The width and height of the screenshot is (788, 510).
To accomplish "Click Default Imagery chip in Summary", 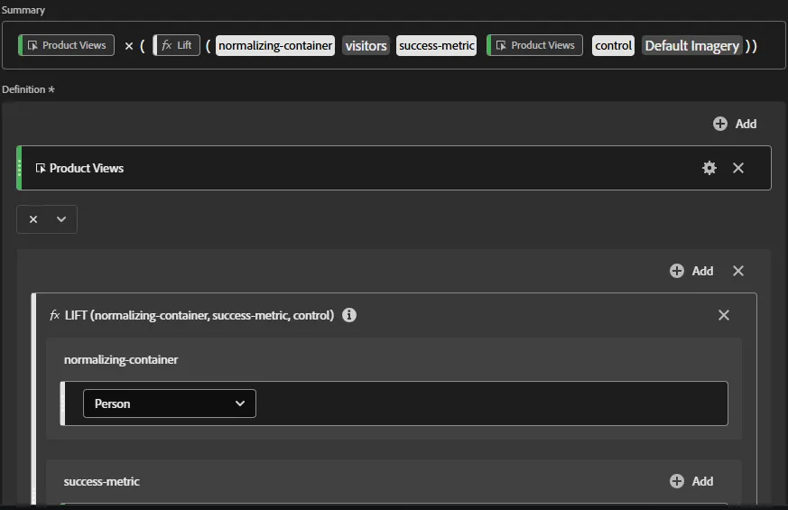I will tap(692, 46).
